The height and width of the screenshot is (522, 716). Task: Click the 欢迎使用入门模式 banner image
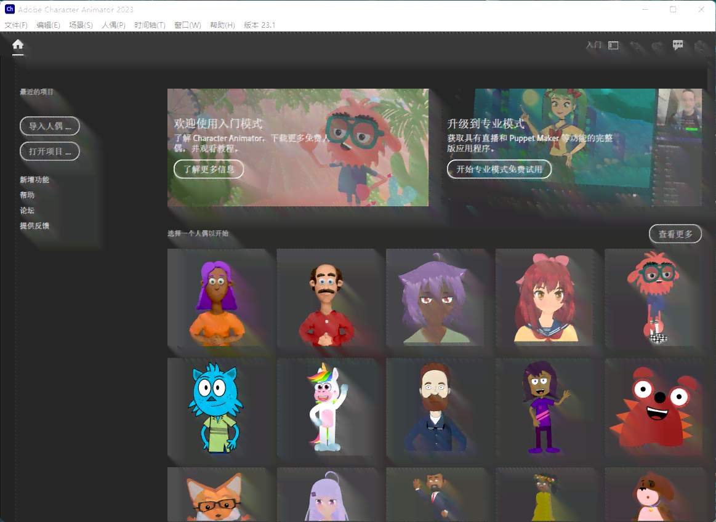tap(298, 147)
